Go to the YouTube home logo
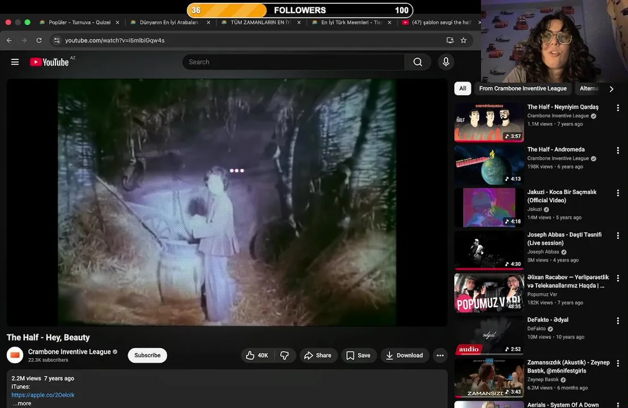628x408 pixels. tap(49, 62)
